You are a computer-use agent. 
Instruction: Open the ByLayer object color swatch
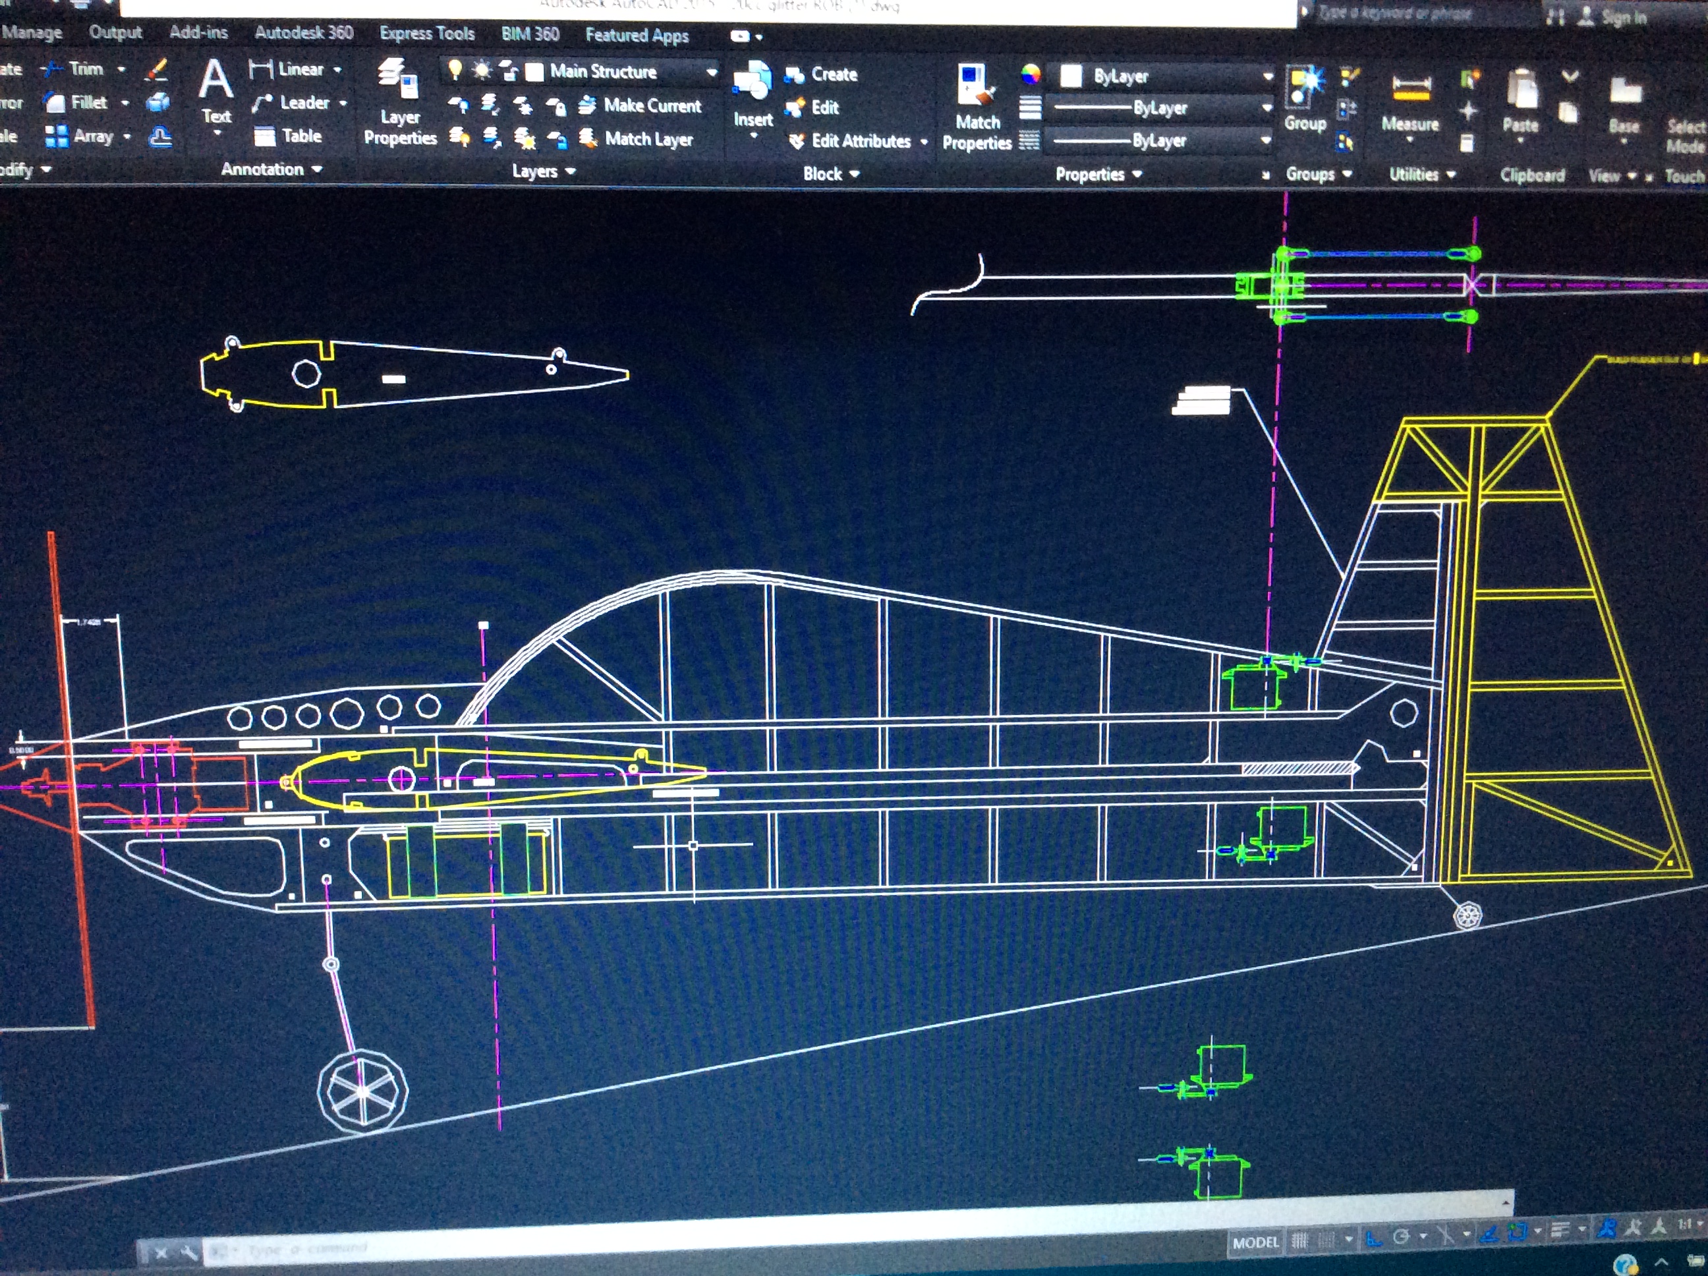(1071, 76)
